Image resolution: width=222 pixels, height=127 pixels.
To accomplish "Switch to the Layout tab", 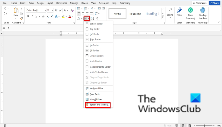I will click(50, 3).
